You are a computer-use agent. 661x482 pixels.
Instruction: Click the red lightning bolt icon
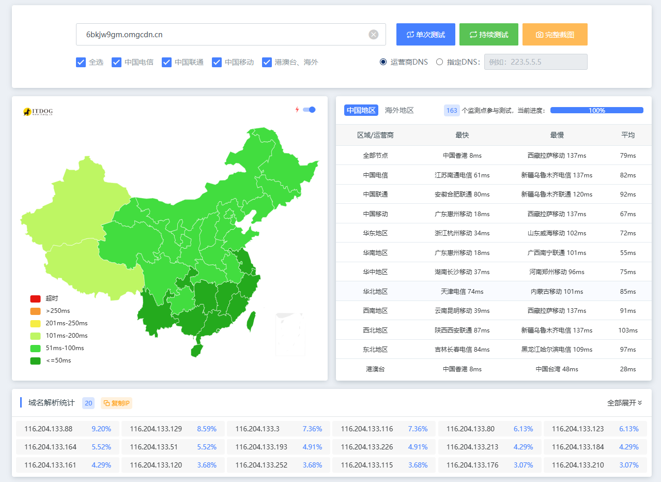pos(297,110)
